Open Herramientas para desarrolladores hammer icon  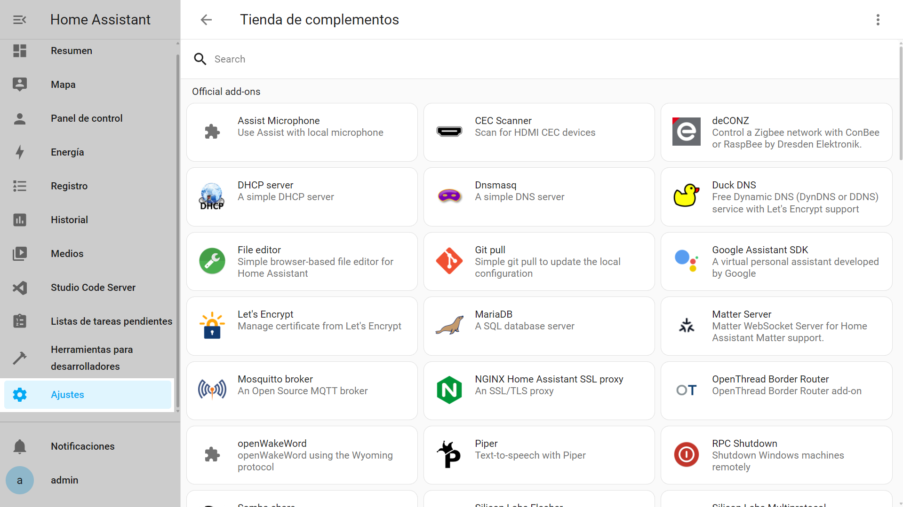(20, 358)
